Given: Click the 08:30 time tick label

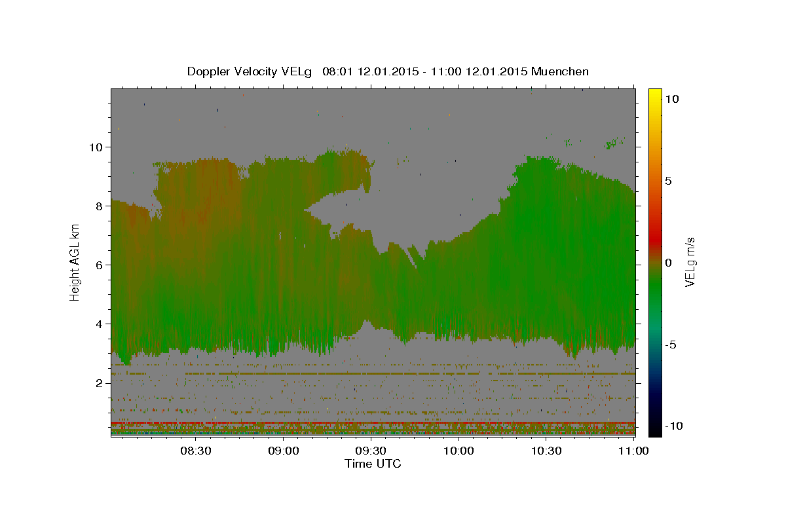Looking at the screenshot, I should point(195,451).
